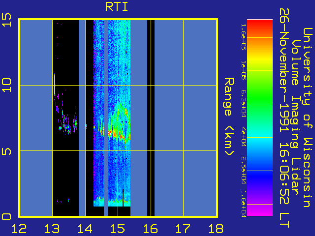This screenshot has width=315, height=236.
Task: Select the range axis tick label 5
Action: coord(6,151)
